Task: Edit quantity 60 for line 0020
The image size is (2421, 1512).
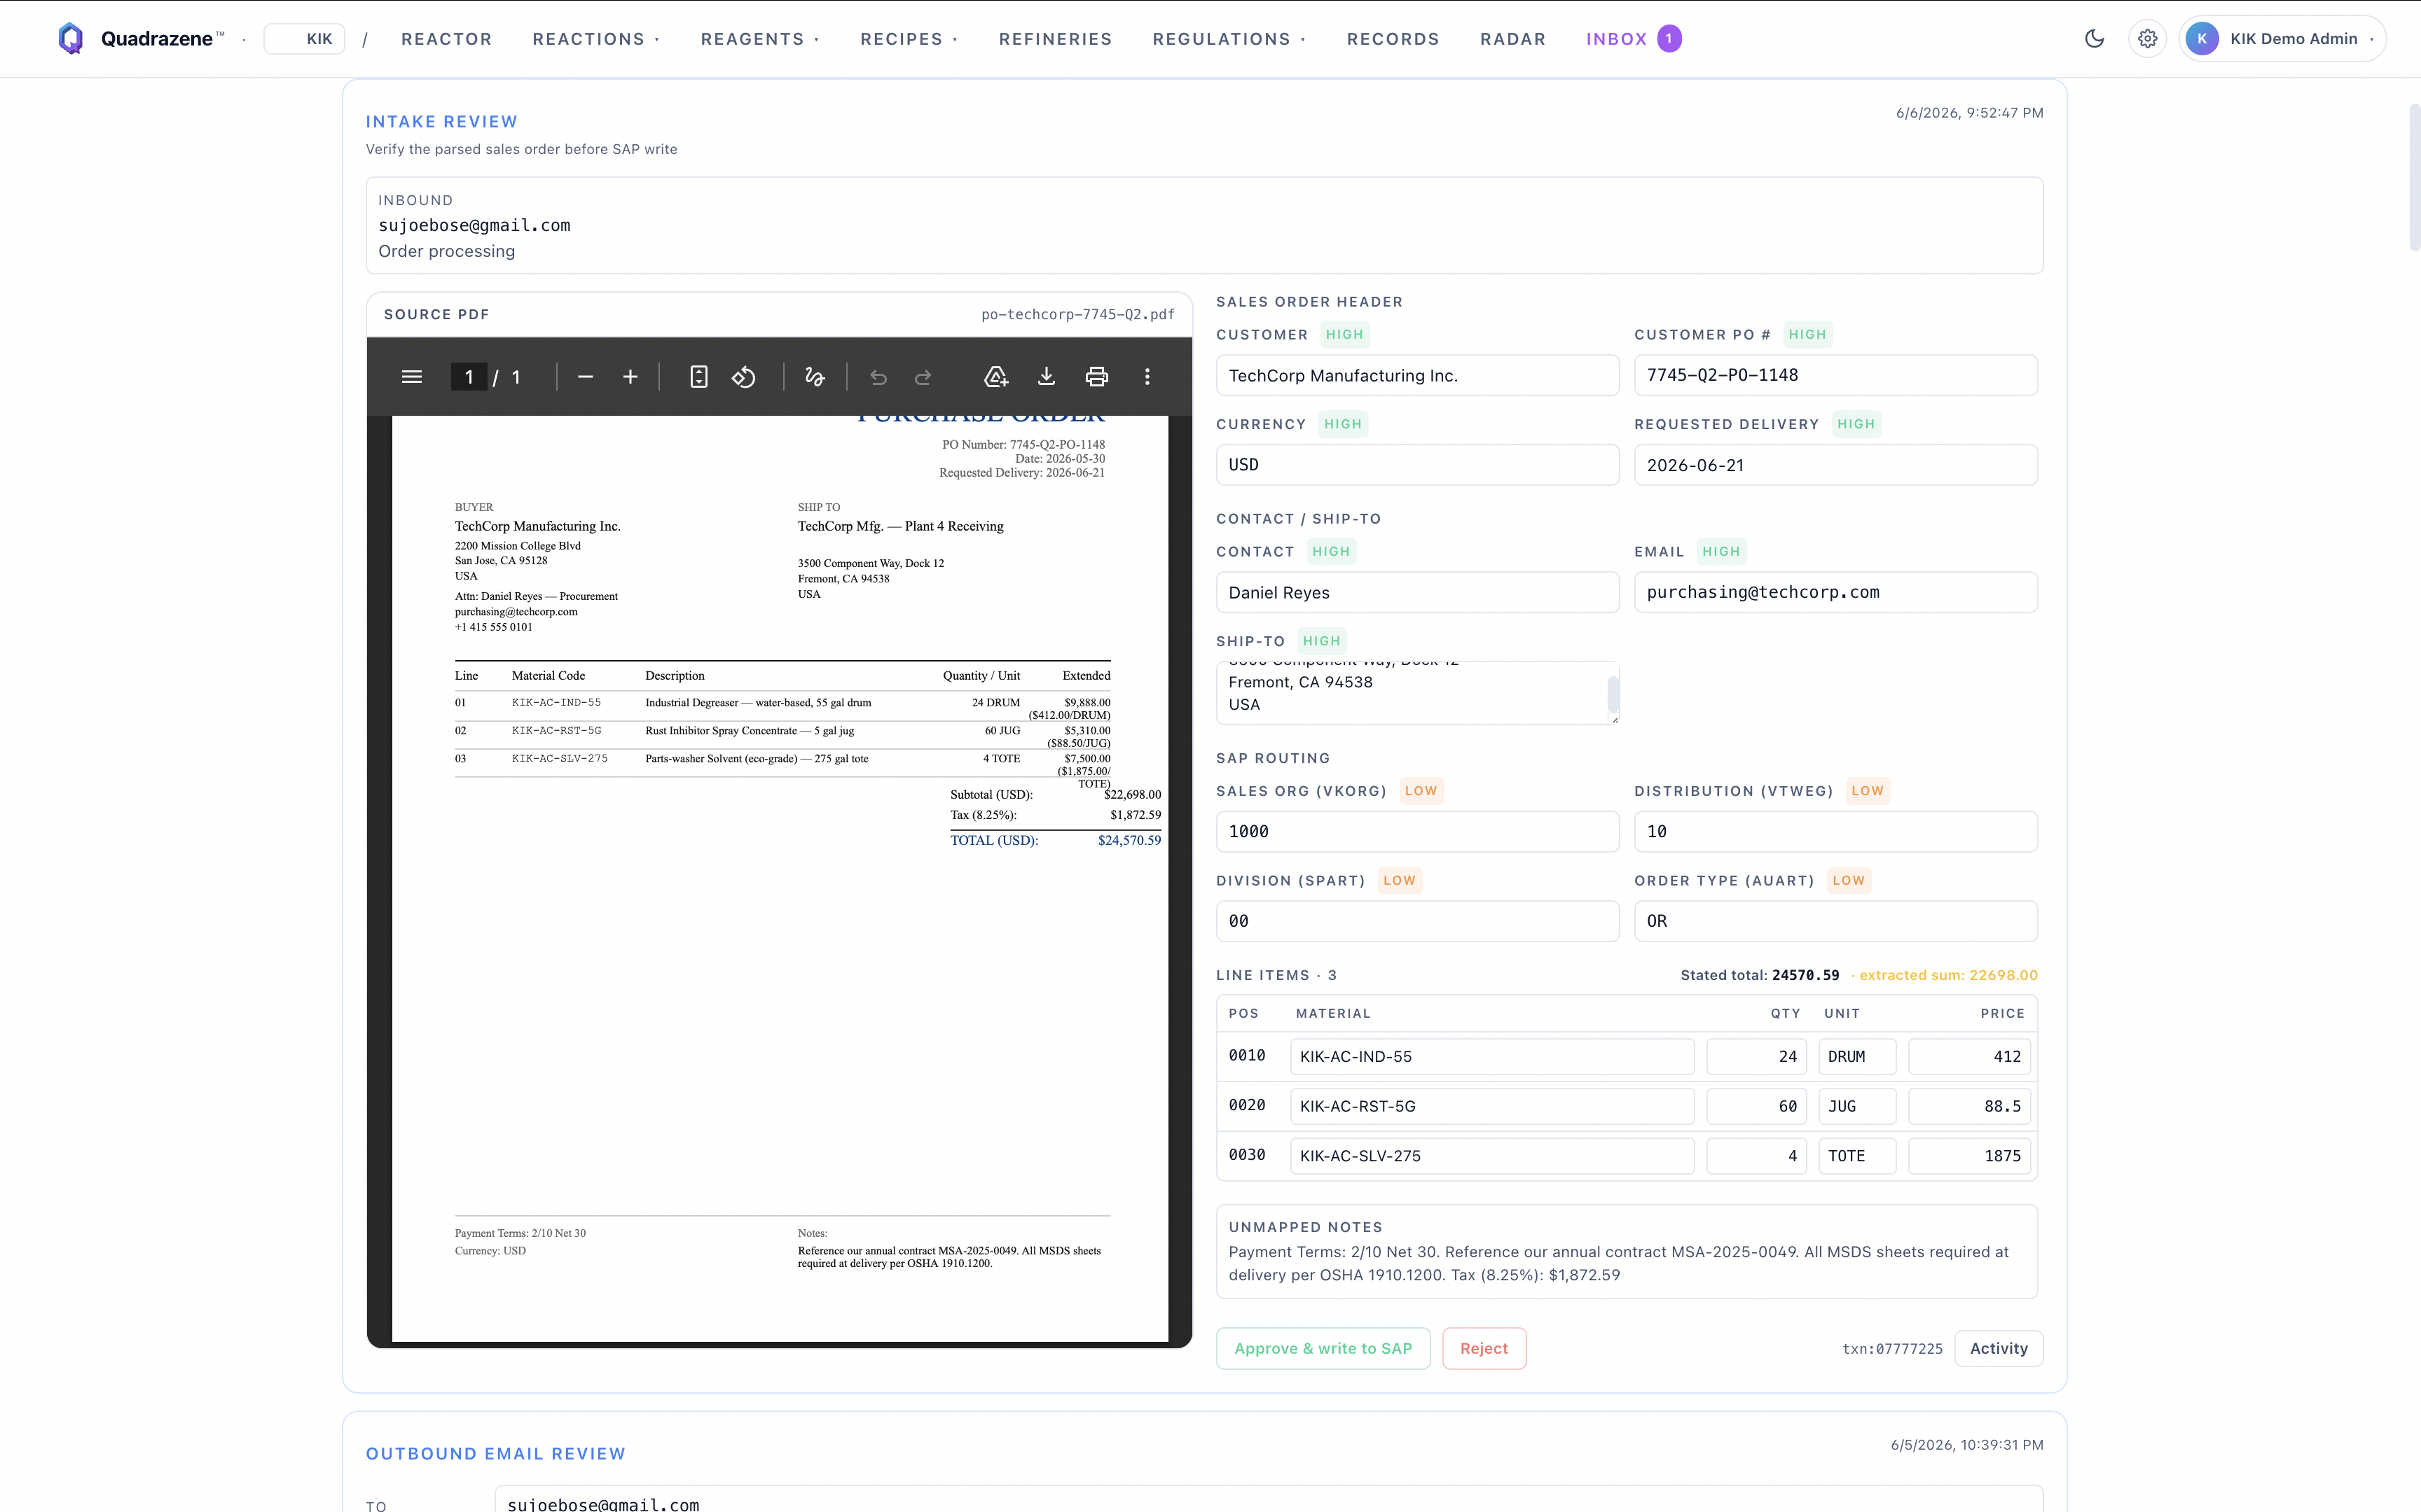Action: click(1756, 1106)
